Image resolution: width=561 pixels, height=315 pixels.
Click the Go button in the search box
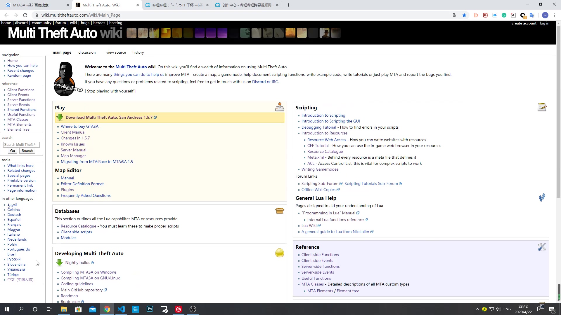12,151
